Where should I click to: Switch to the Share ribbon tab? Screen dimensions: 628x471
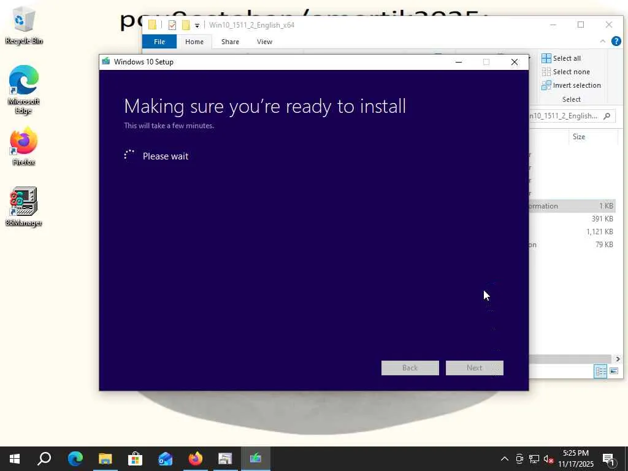tap(230, 42)
